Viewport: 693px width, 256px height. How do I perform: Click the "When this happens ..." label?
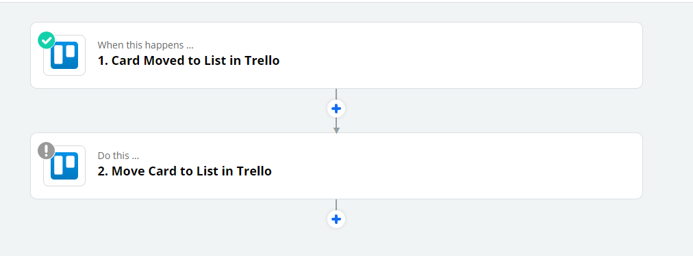click(145, 45)
